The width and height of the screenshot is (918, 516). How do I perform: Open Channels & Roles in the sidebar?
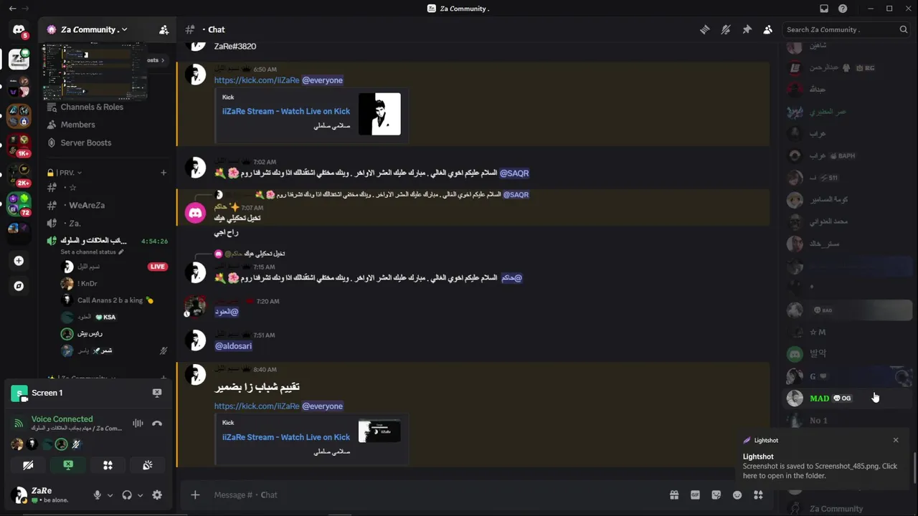(92, 107)
